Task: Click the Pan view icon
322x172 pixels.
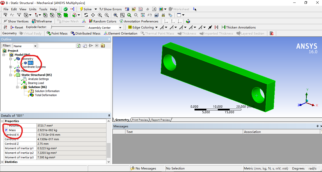Action: 93,15
